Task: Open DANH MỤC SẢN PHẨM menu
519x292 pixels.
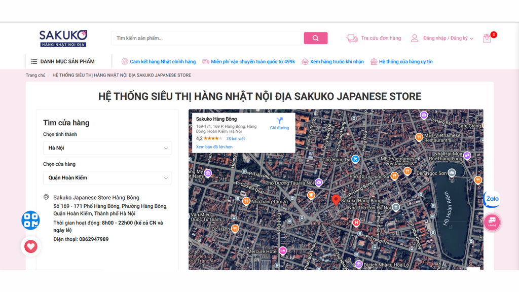Action: click(x=67, y=61)
